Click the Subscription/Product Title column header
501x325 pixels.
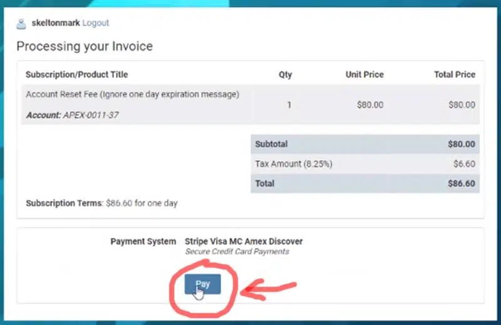76,74
